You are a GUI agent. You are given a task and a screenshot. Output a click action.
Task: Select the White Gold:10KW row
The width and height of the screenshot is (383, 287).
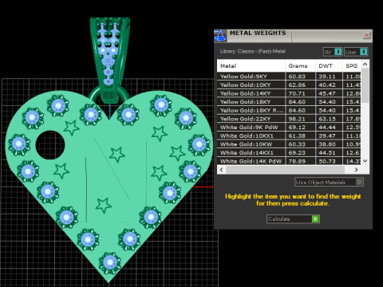click(289, 144)
